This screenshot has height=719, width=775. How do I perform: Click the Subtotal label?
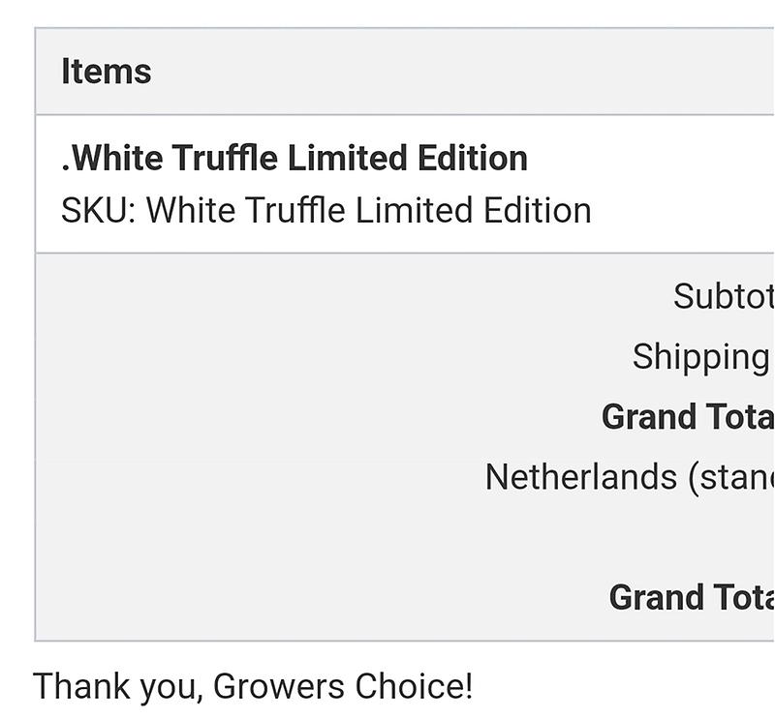[723, 296]
